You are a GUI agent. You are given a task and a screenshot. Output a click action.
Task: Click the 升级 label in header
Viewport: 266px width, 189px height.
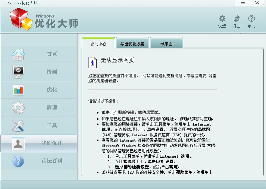(x=237, y=26)
